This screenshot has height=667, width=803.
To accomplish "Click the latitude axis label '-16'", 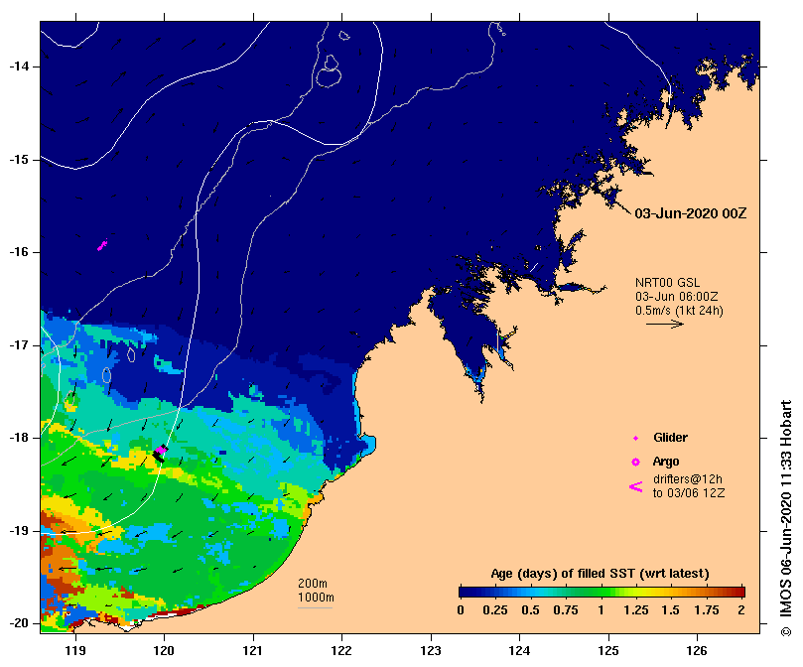I will coord(19,252).
